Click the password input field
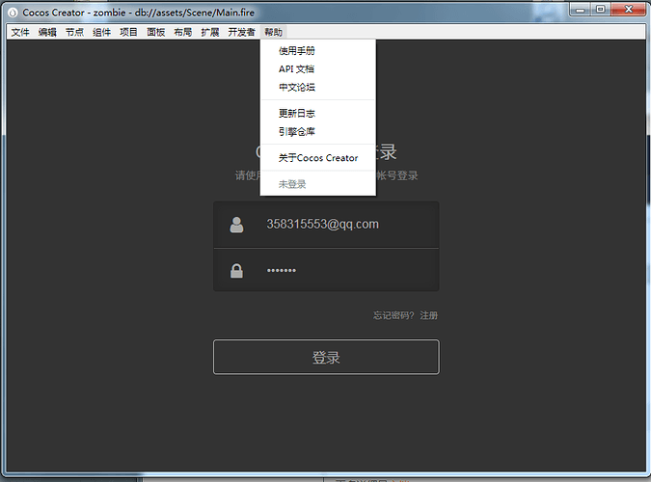The height and width of the screenshot is (482, 651). click(326, 270)
